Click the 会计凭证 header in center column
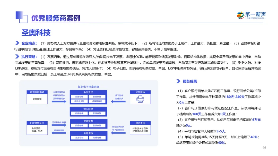Screen dimensions: 278x156 click(x=88, y=92)
